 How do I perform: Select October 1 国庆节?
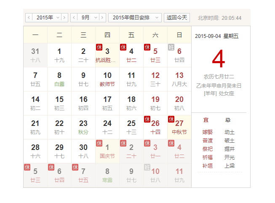tap(107, 151)
